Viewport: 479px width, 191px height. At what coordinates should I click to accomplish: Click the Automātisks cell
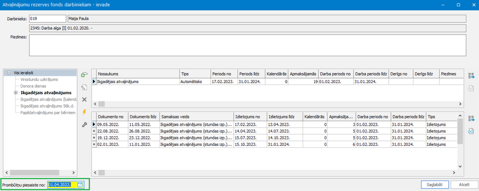click(195, 82)
